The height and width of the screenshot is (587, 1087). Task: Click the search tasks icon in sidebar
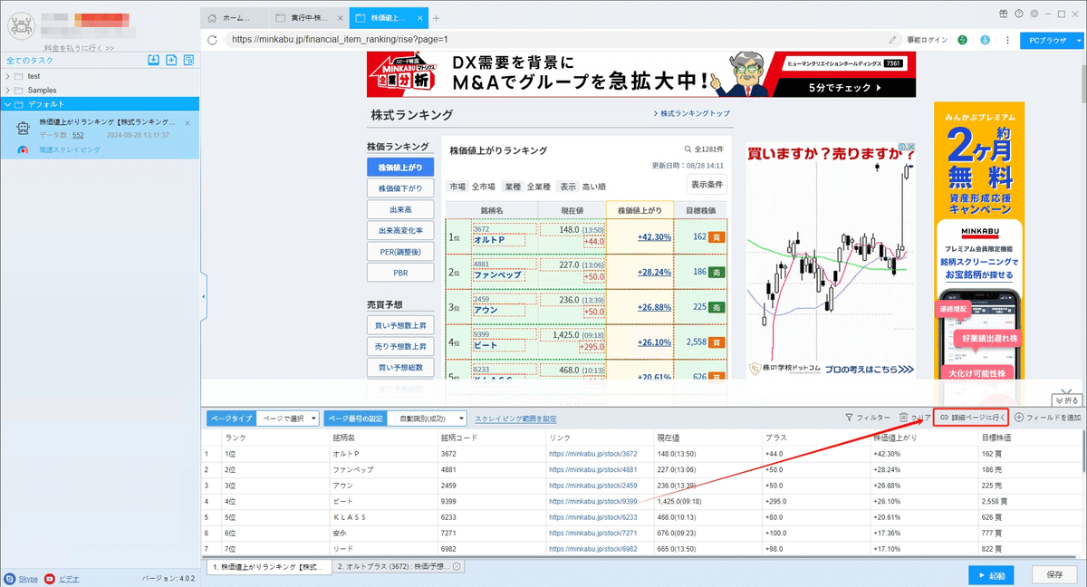[x=188, y=60]
